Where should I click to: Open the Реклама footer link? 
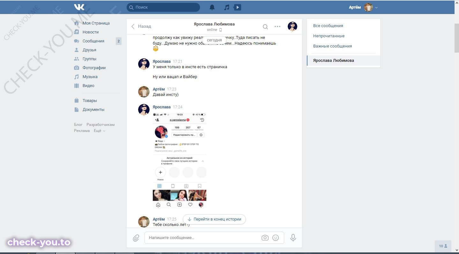pos(82,131)
